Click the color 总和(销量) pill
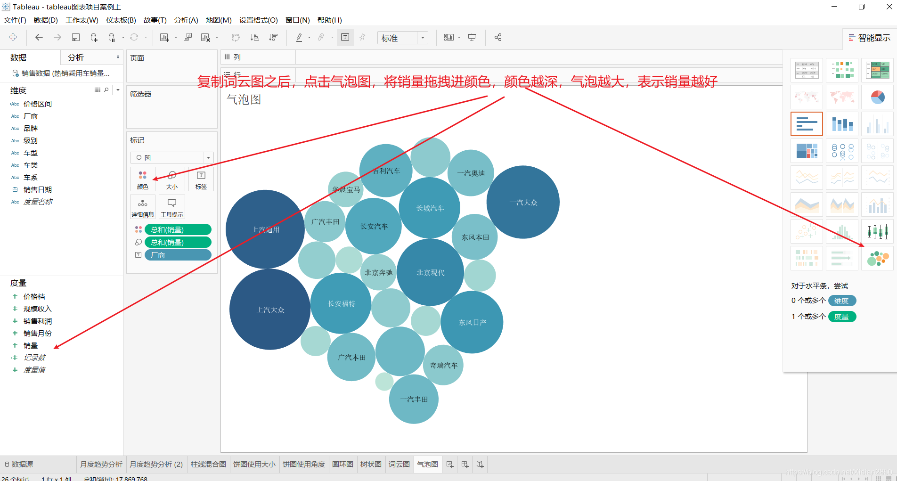 click(x=178, y=229)
